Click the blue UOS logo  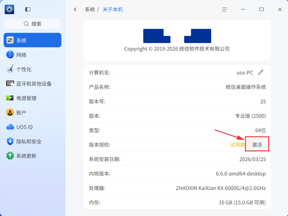tap(177, 36)
